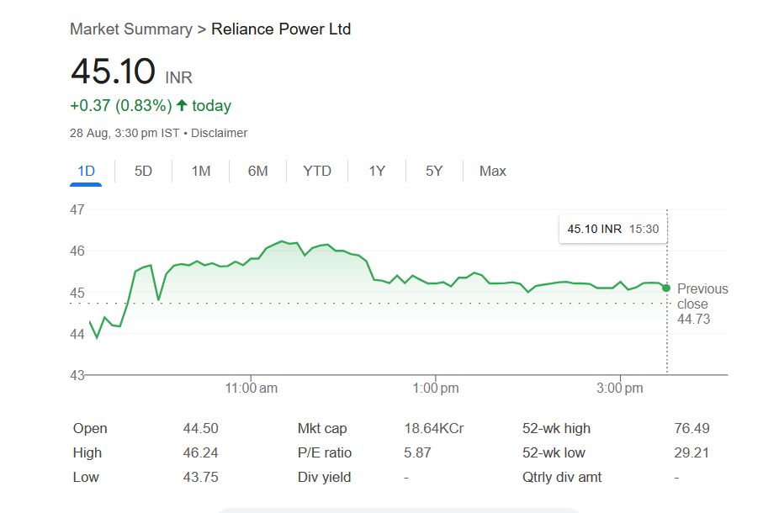Image resolution: width=779 pixels, height=513 pixels.
Task: Click the 11:00 am axis label
Action: pos(252,389)
